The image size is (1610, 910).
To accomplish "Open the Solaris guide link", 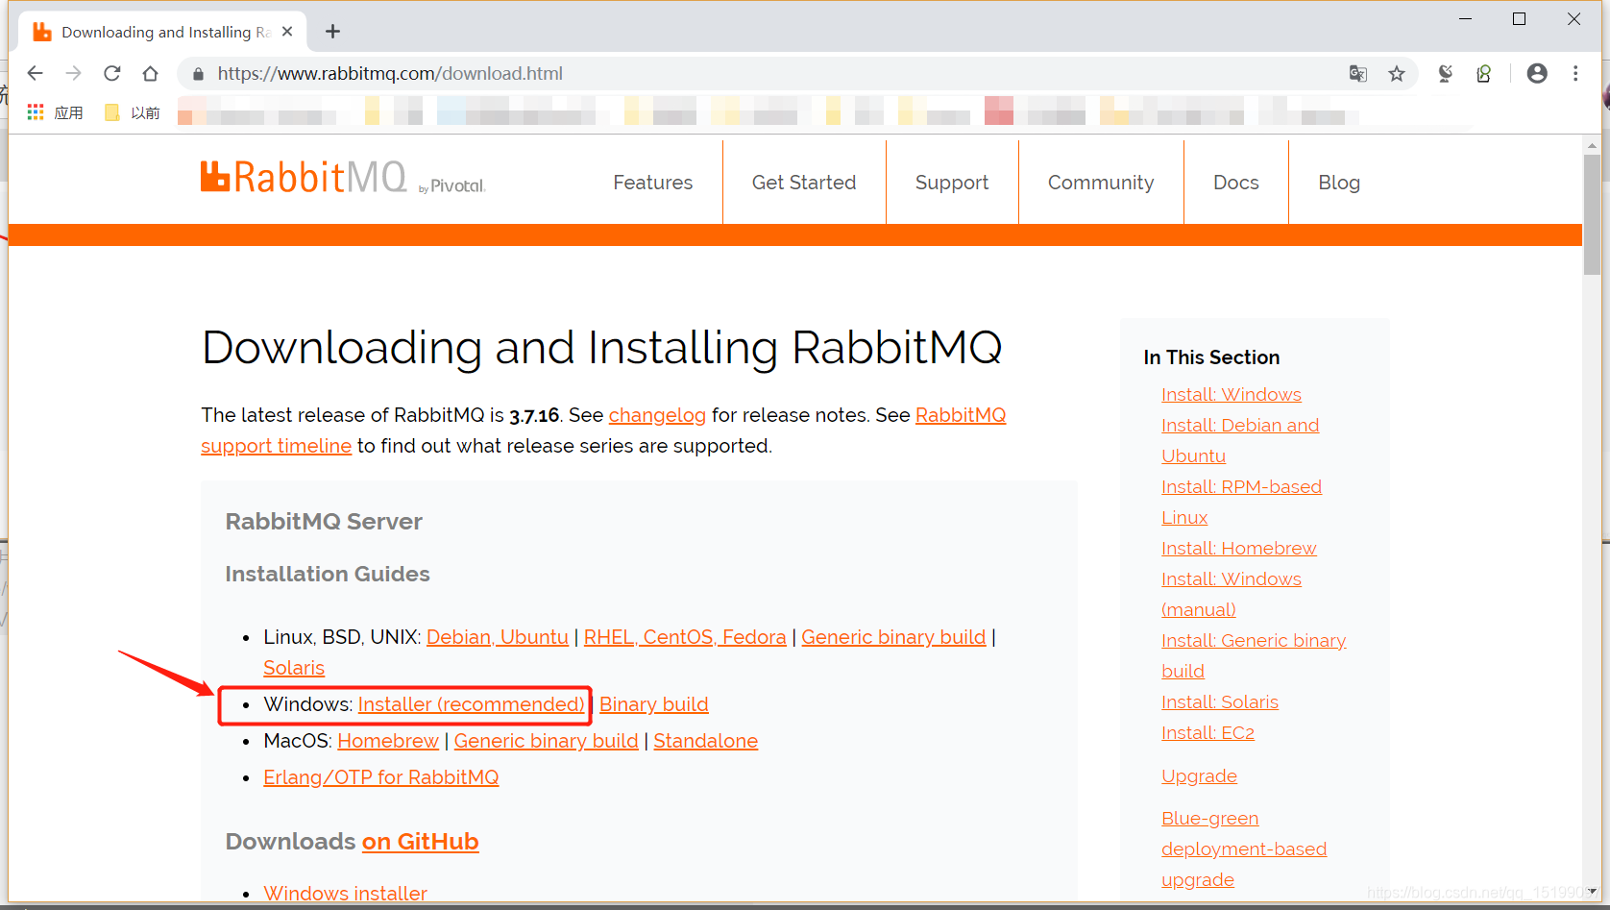I will (294, 668).
